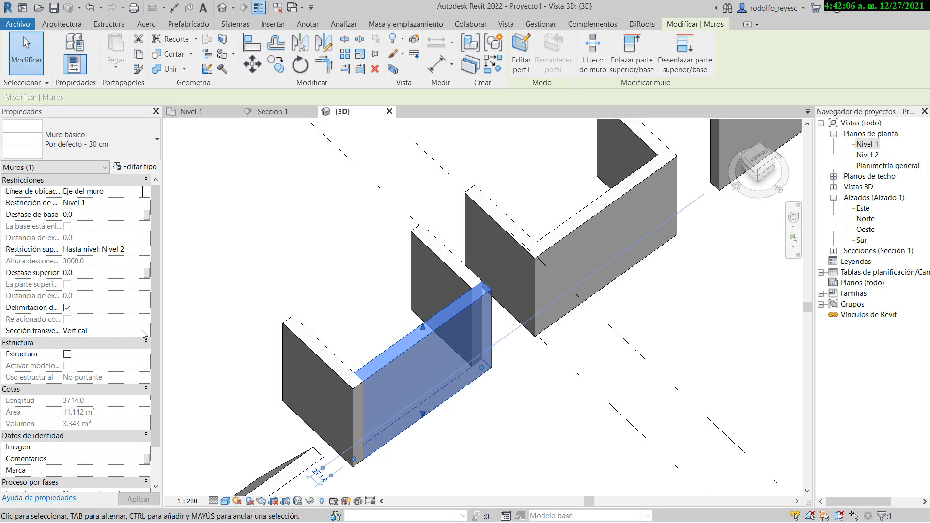Click the Print icon in quick access
The width and height of the screenshot is (930, 523).
point(134,7)
